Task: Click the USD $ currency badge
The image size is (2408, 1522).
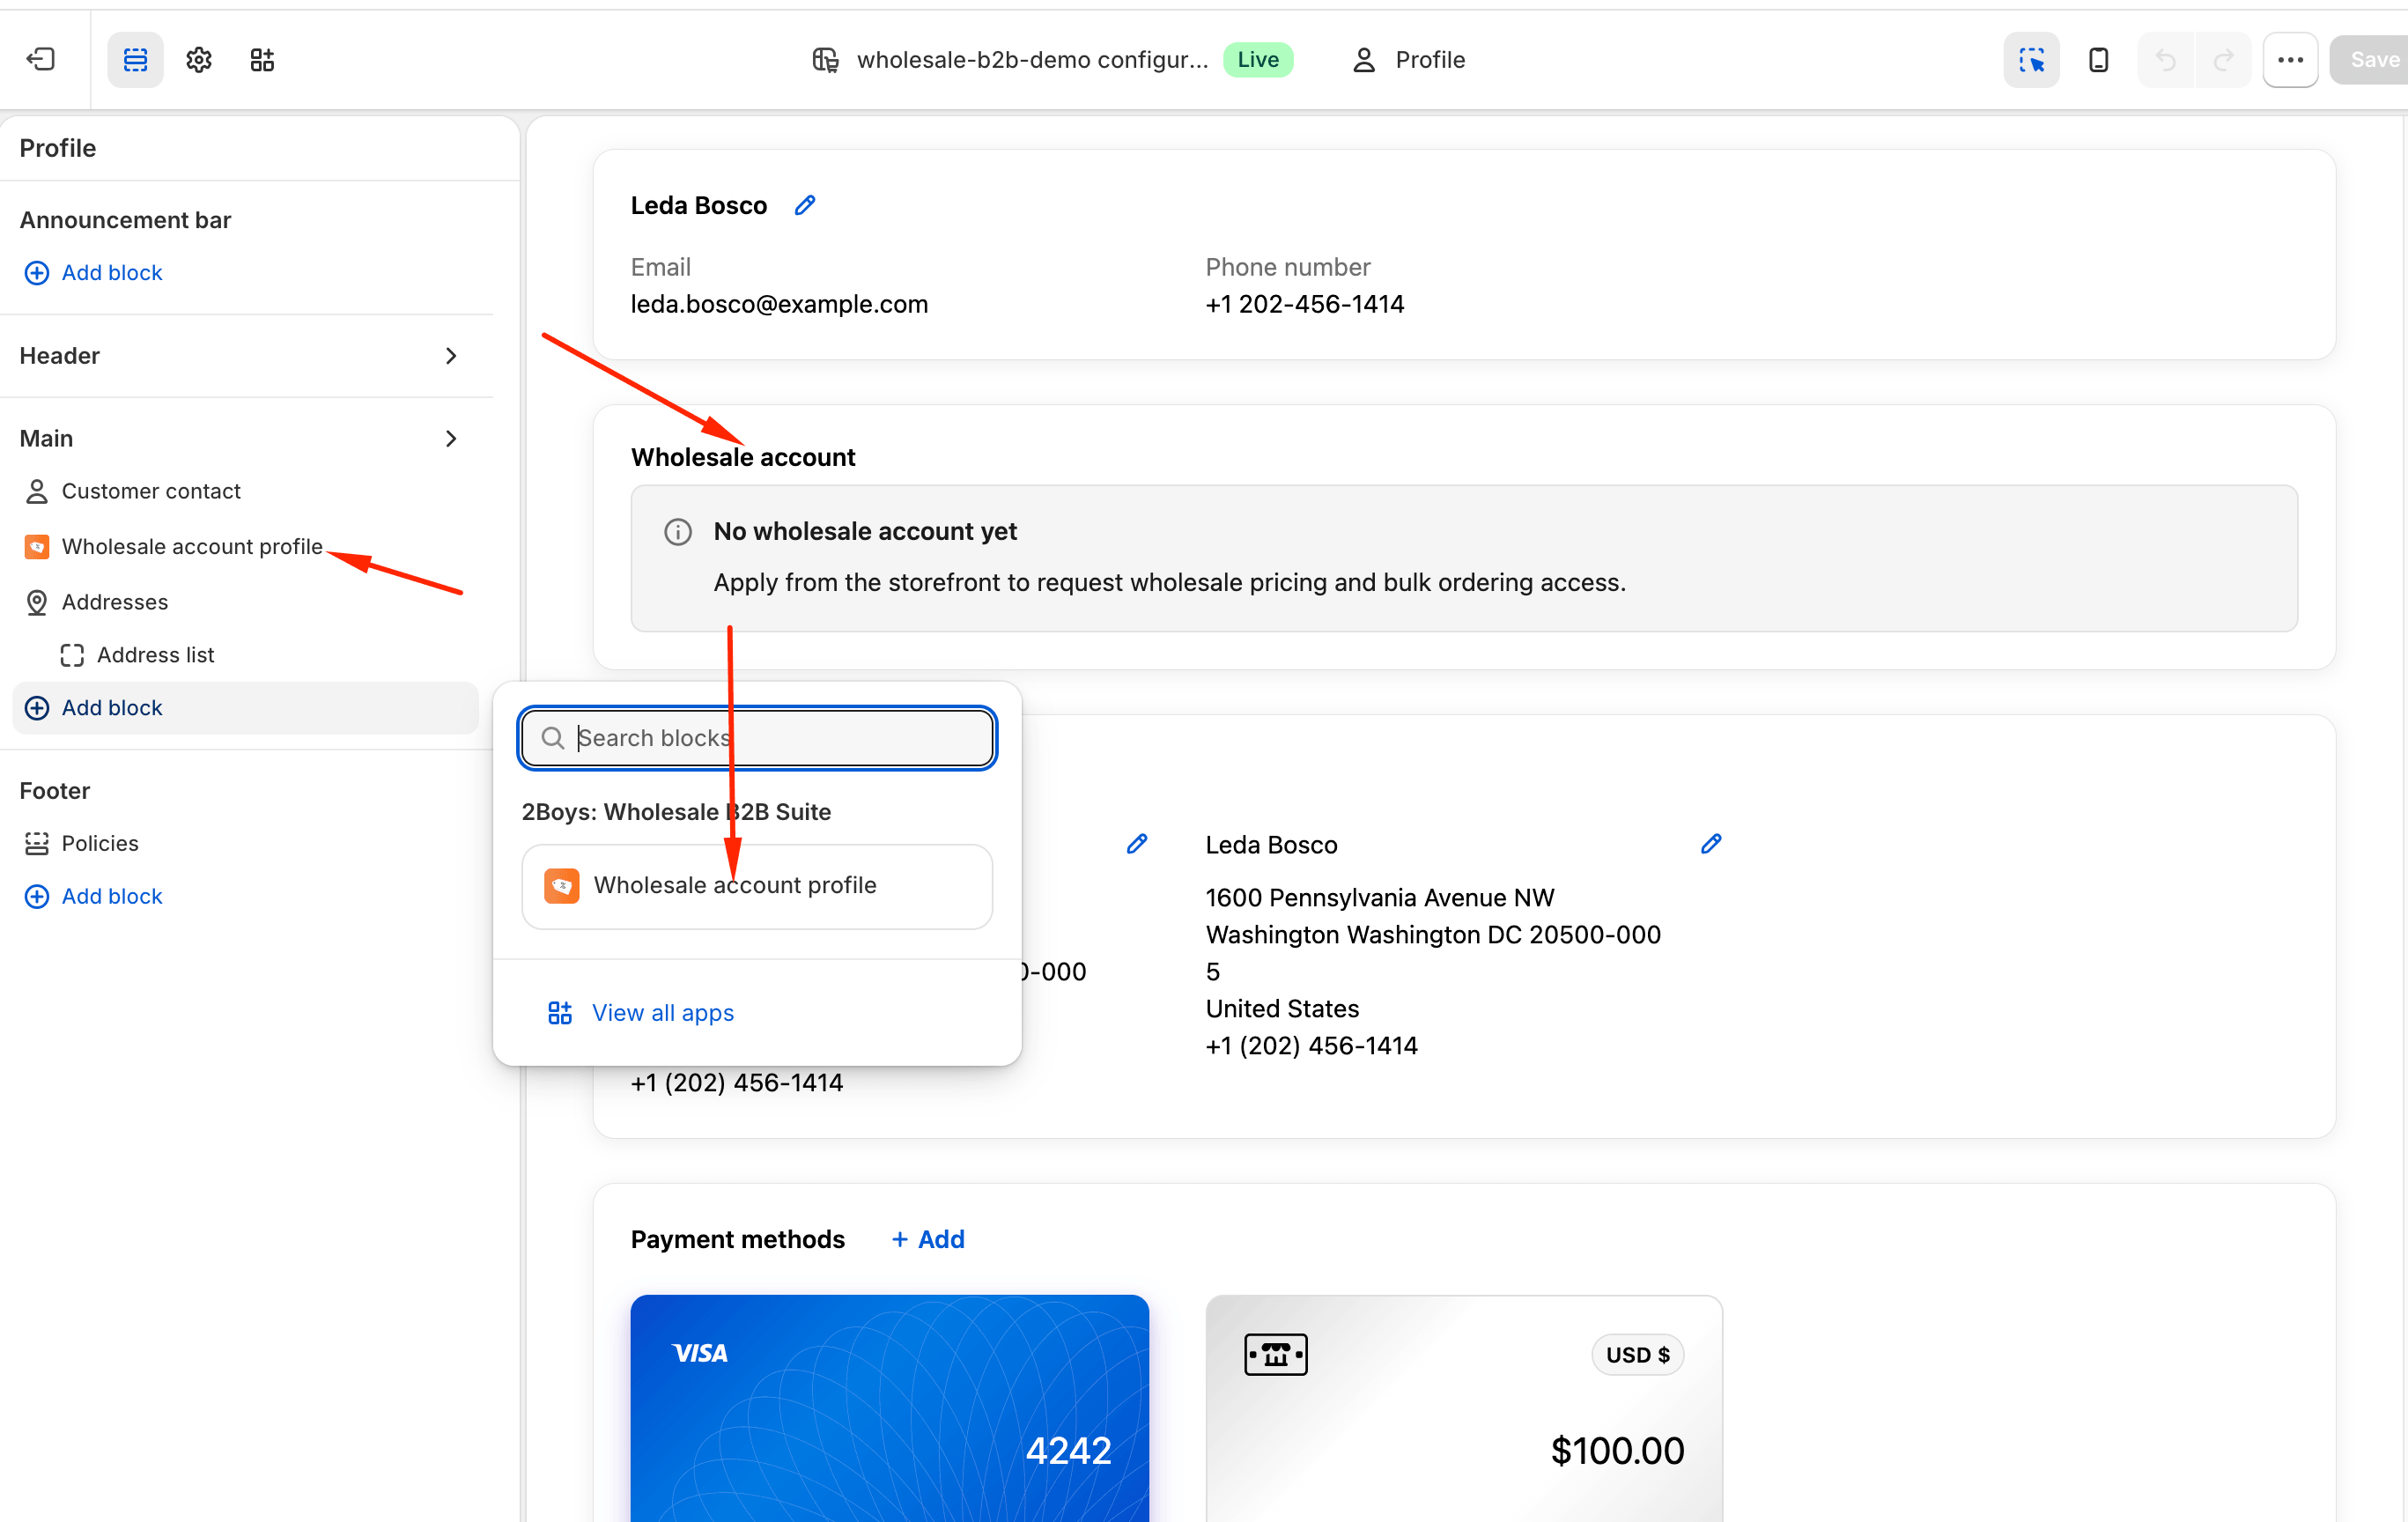Action: [x=1637, y=1355]
